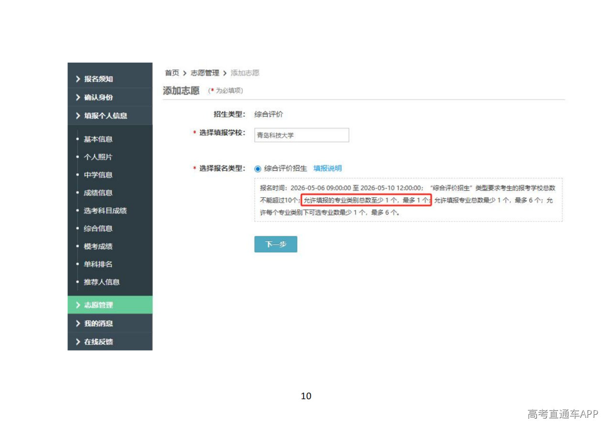Select 选考科目成绩 in the sidebar

click(105, 211)
